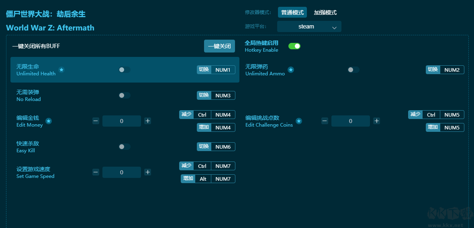Click the star icon beside Edit Money
The height and width of the screenshot is (228, 474).
49,121
